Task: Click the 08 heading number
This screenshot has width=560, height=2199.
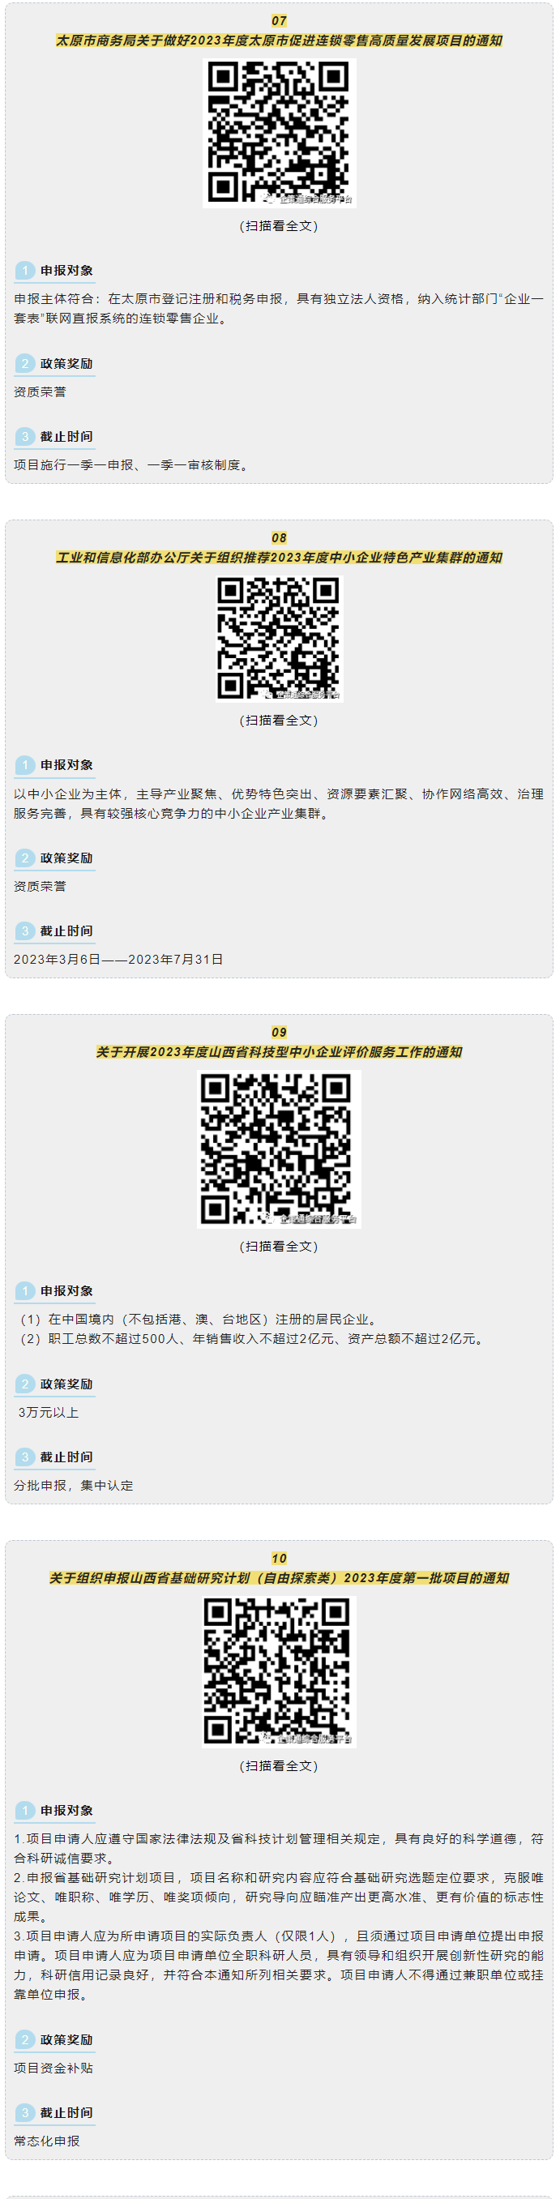Action: pos(279,538)
